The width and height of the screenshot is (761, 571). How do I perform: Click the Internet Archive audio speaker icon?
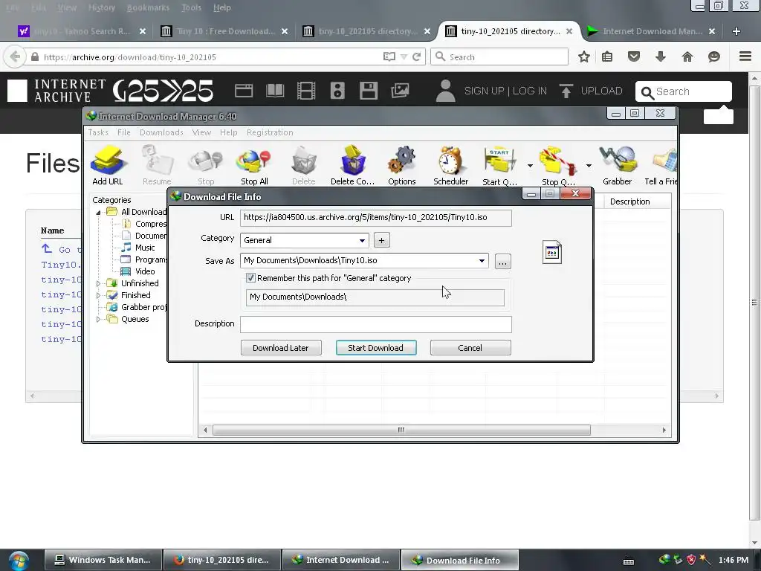[337, 91]
